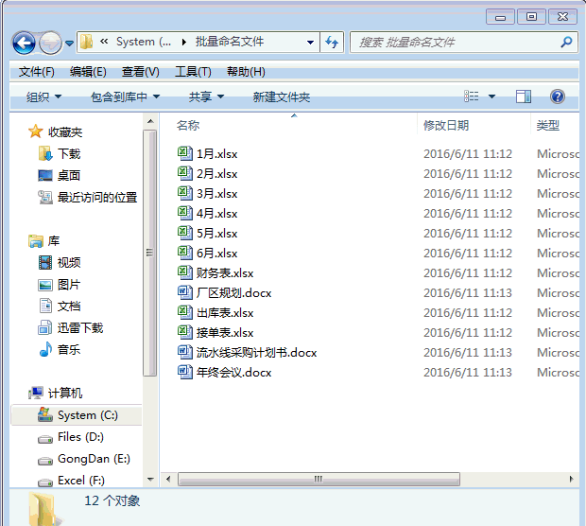Screen dimensions: 586x526
Task: Expand the 包含到库中 dropdown
Action: coord(125,97)
